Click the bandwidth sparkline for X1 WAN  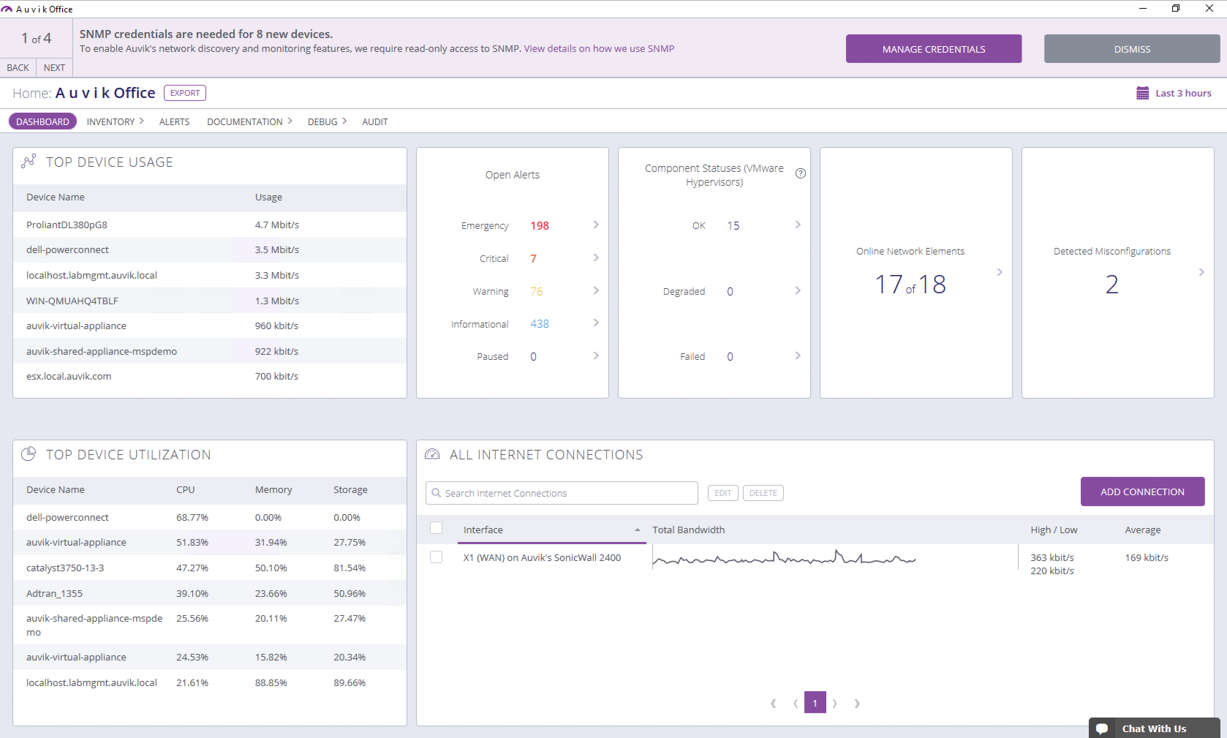[784, 558]
